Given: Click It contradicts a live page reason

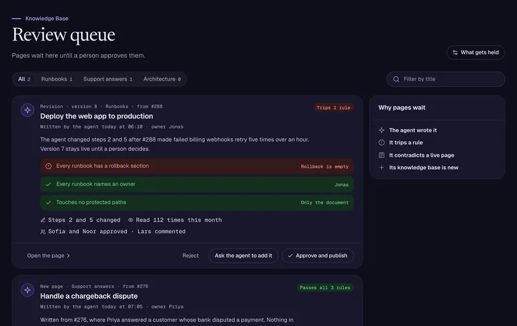Looking at the screenshot, I should pos(421,155).
